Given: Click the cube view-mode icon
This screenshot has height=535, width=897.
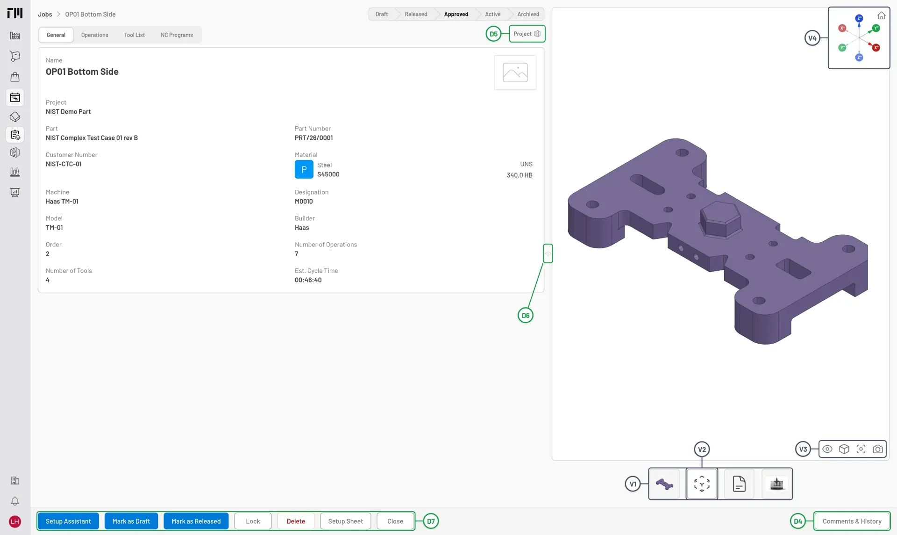Looking at the screenshot, I should 844,449.
